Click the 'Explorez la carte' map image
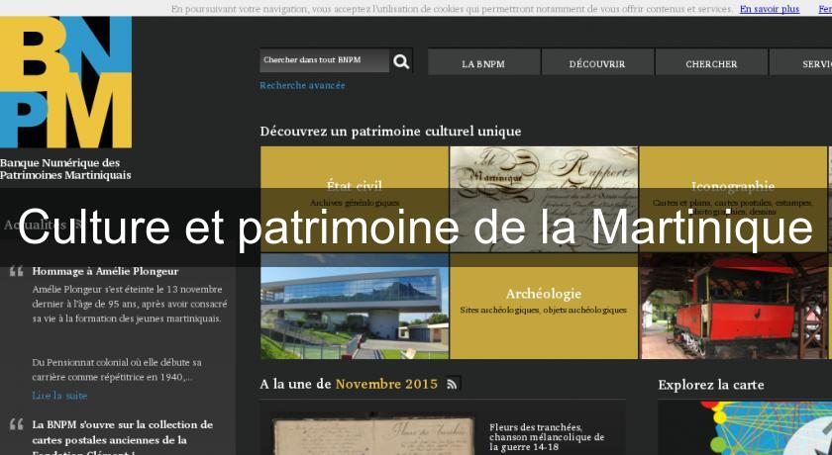The image size is (832, 455). click(x=745, y=427)
